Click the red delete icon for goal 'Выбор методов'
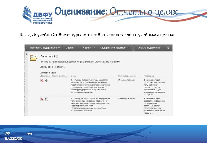Image resolution: width=207 pixels, height=143 pixels. pyautogui.click(x=42, y=99)
